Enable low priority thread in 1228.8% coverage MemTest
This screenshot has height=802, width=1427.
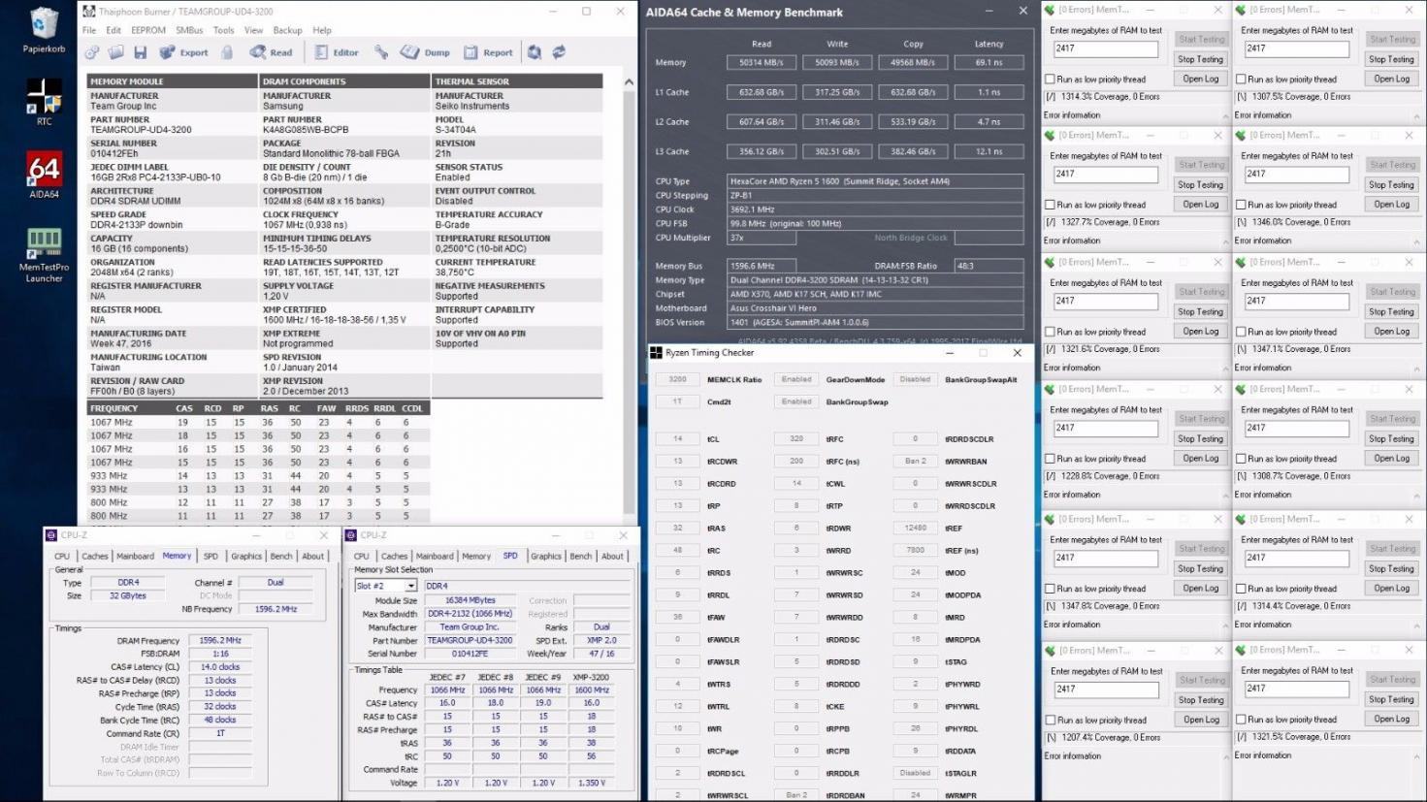click(1050, 459)
